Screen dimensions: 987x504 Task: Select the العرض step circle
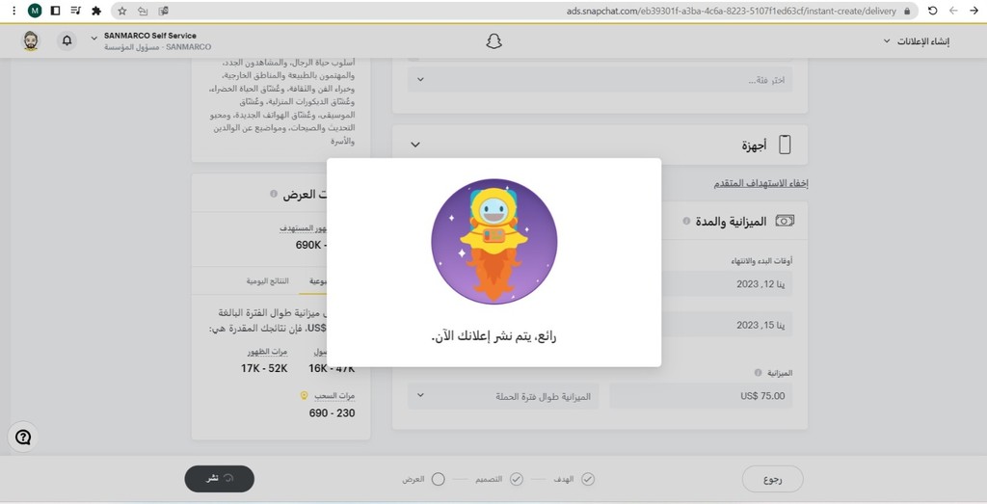439,480
